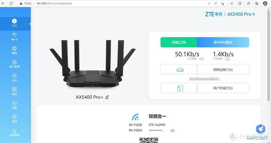Open the Wi-Fi settings sidebar icon
The width and height of the screenshot is (271, 143).
pyautogui.click(x=14, y=37)
